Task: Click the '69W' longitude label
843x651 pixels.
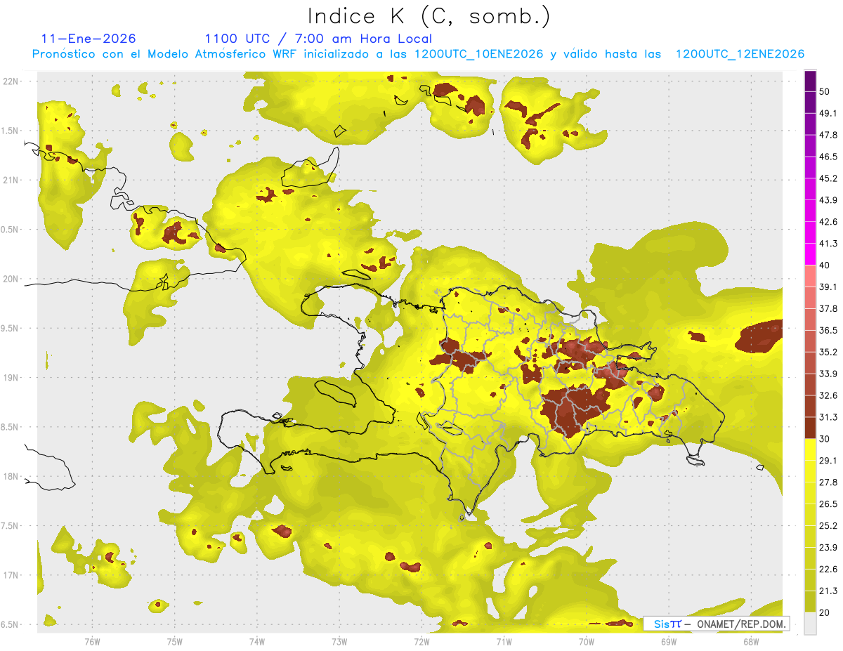Action: [x=669, y=641]
